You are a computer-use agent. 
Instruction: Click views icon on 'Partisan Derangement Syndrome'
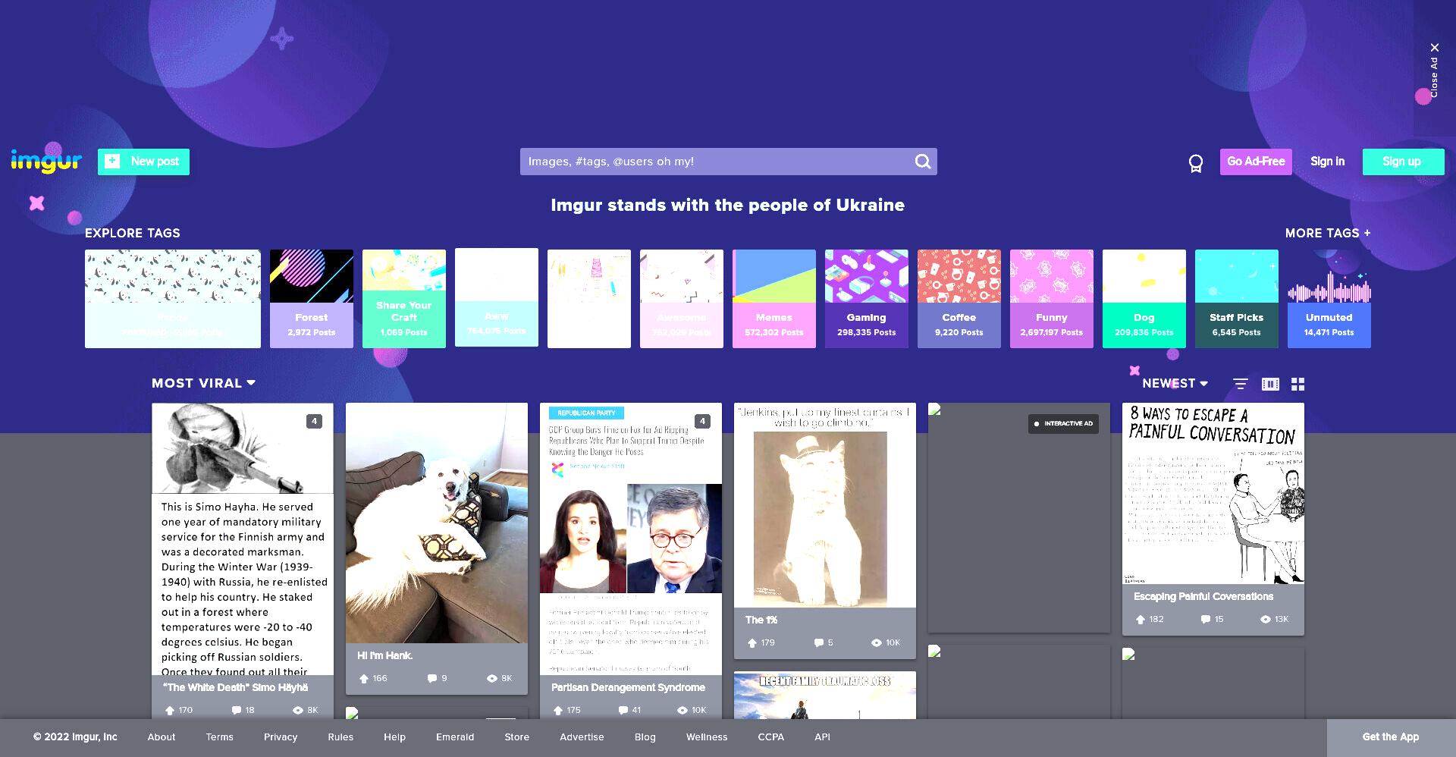point(682,710)
